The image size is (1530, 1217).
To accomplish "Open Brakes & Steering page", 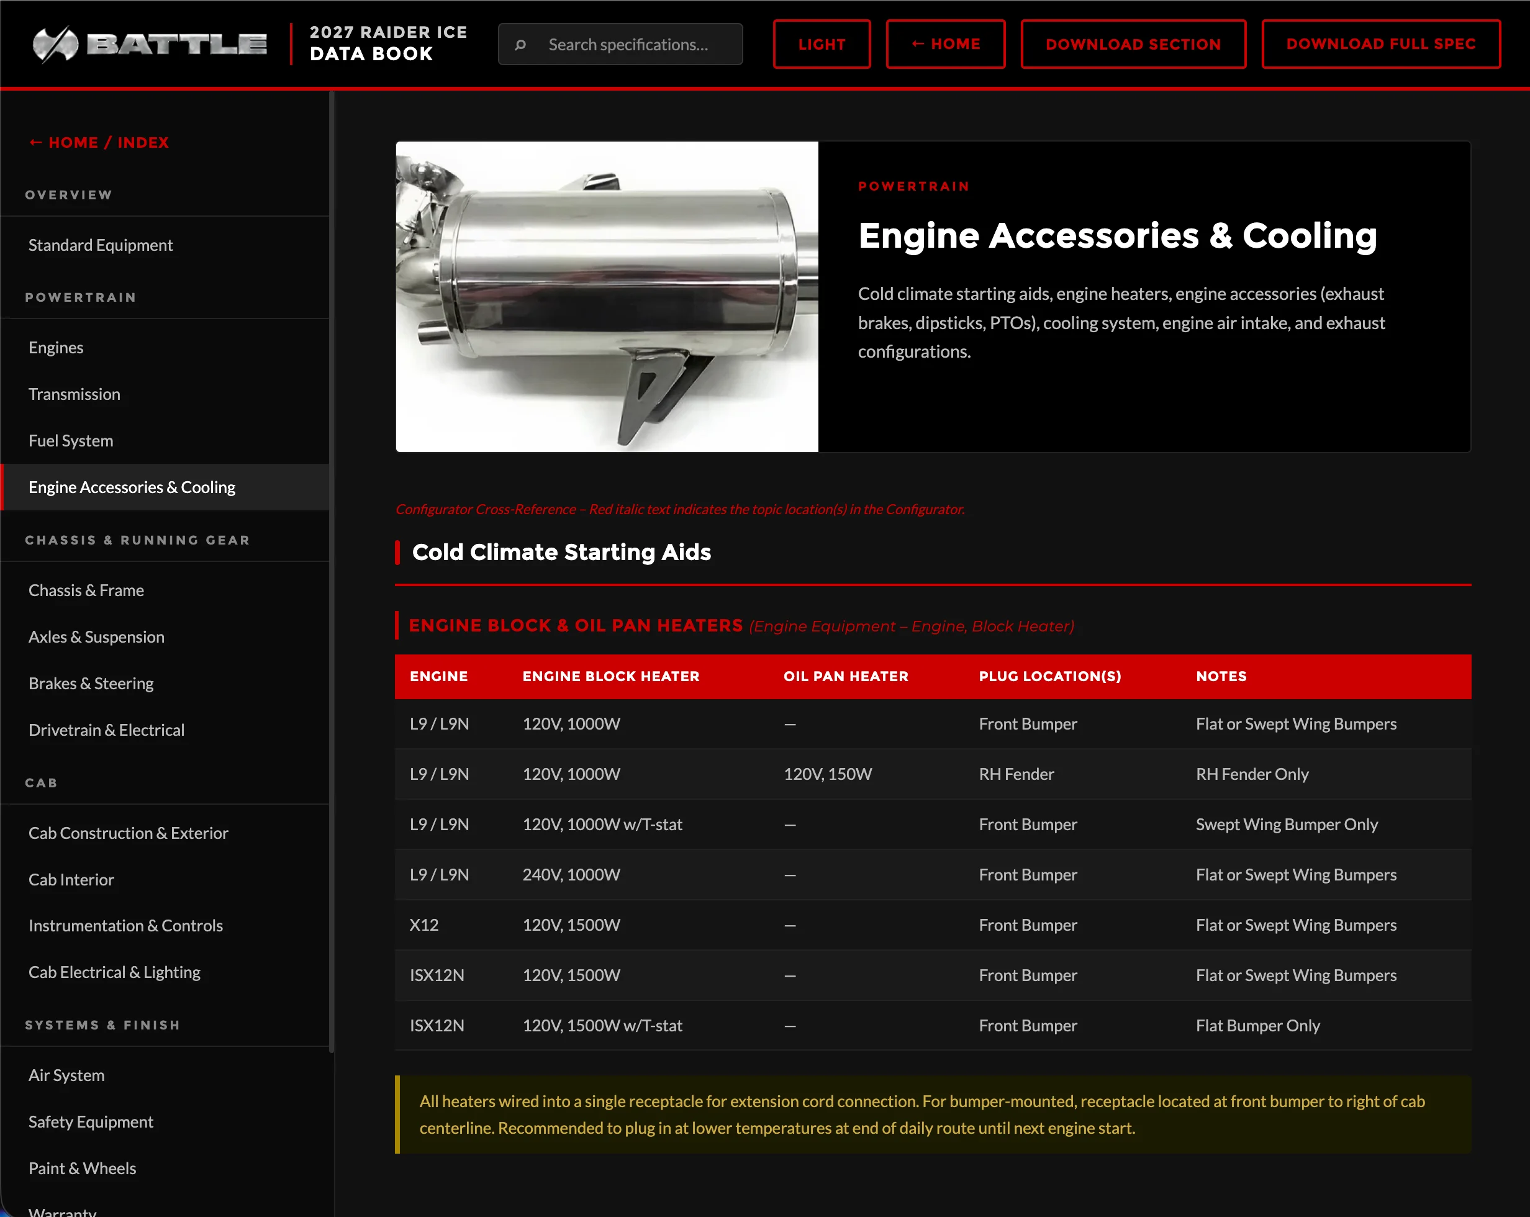I will coord(165,684).
